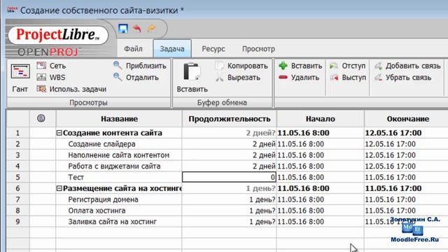This screenshot has height=252, width=448.
Task: Click the start date of Оплата хостинга
Action: (x=300, y=211)
